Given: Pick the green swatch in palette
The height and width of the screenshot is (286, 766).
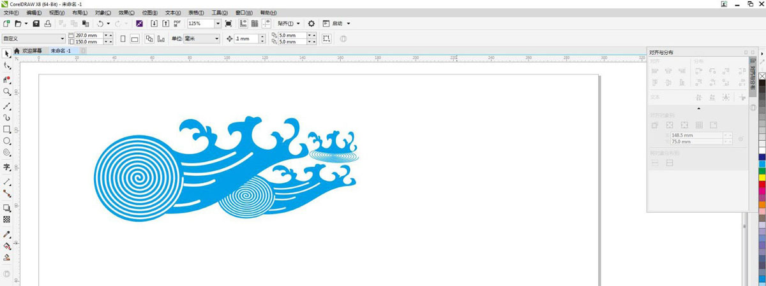Looking at the screenshot, I should click(x=762, y=171).
